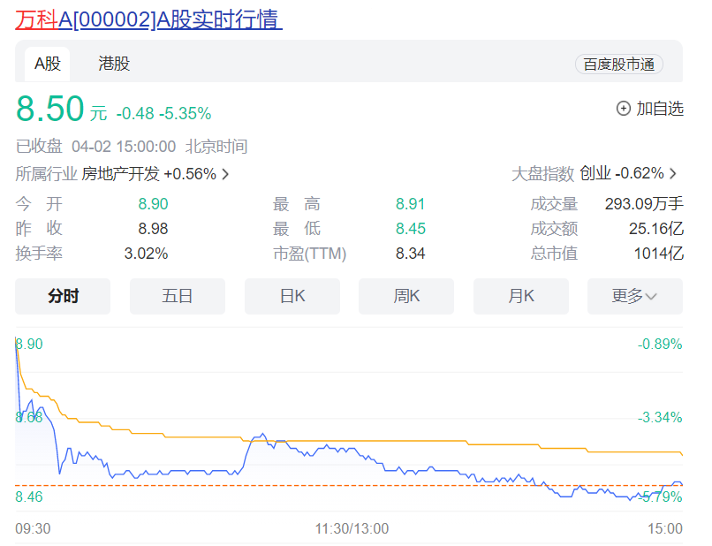
Task: Expand the chevron after 房地产开发 +0.56%
Action: [x=225, y=174]
